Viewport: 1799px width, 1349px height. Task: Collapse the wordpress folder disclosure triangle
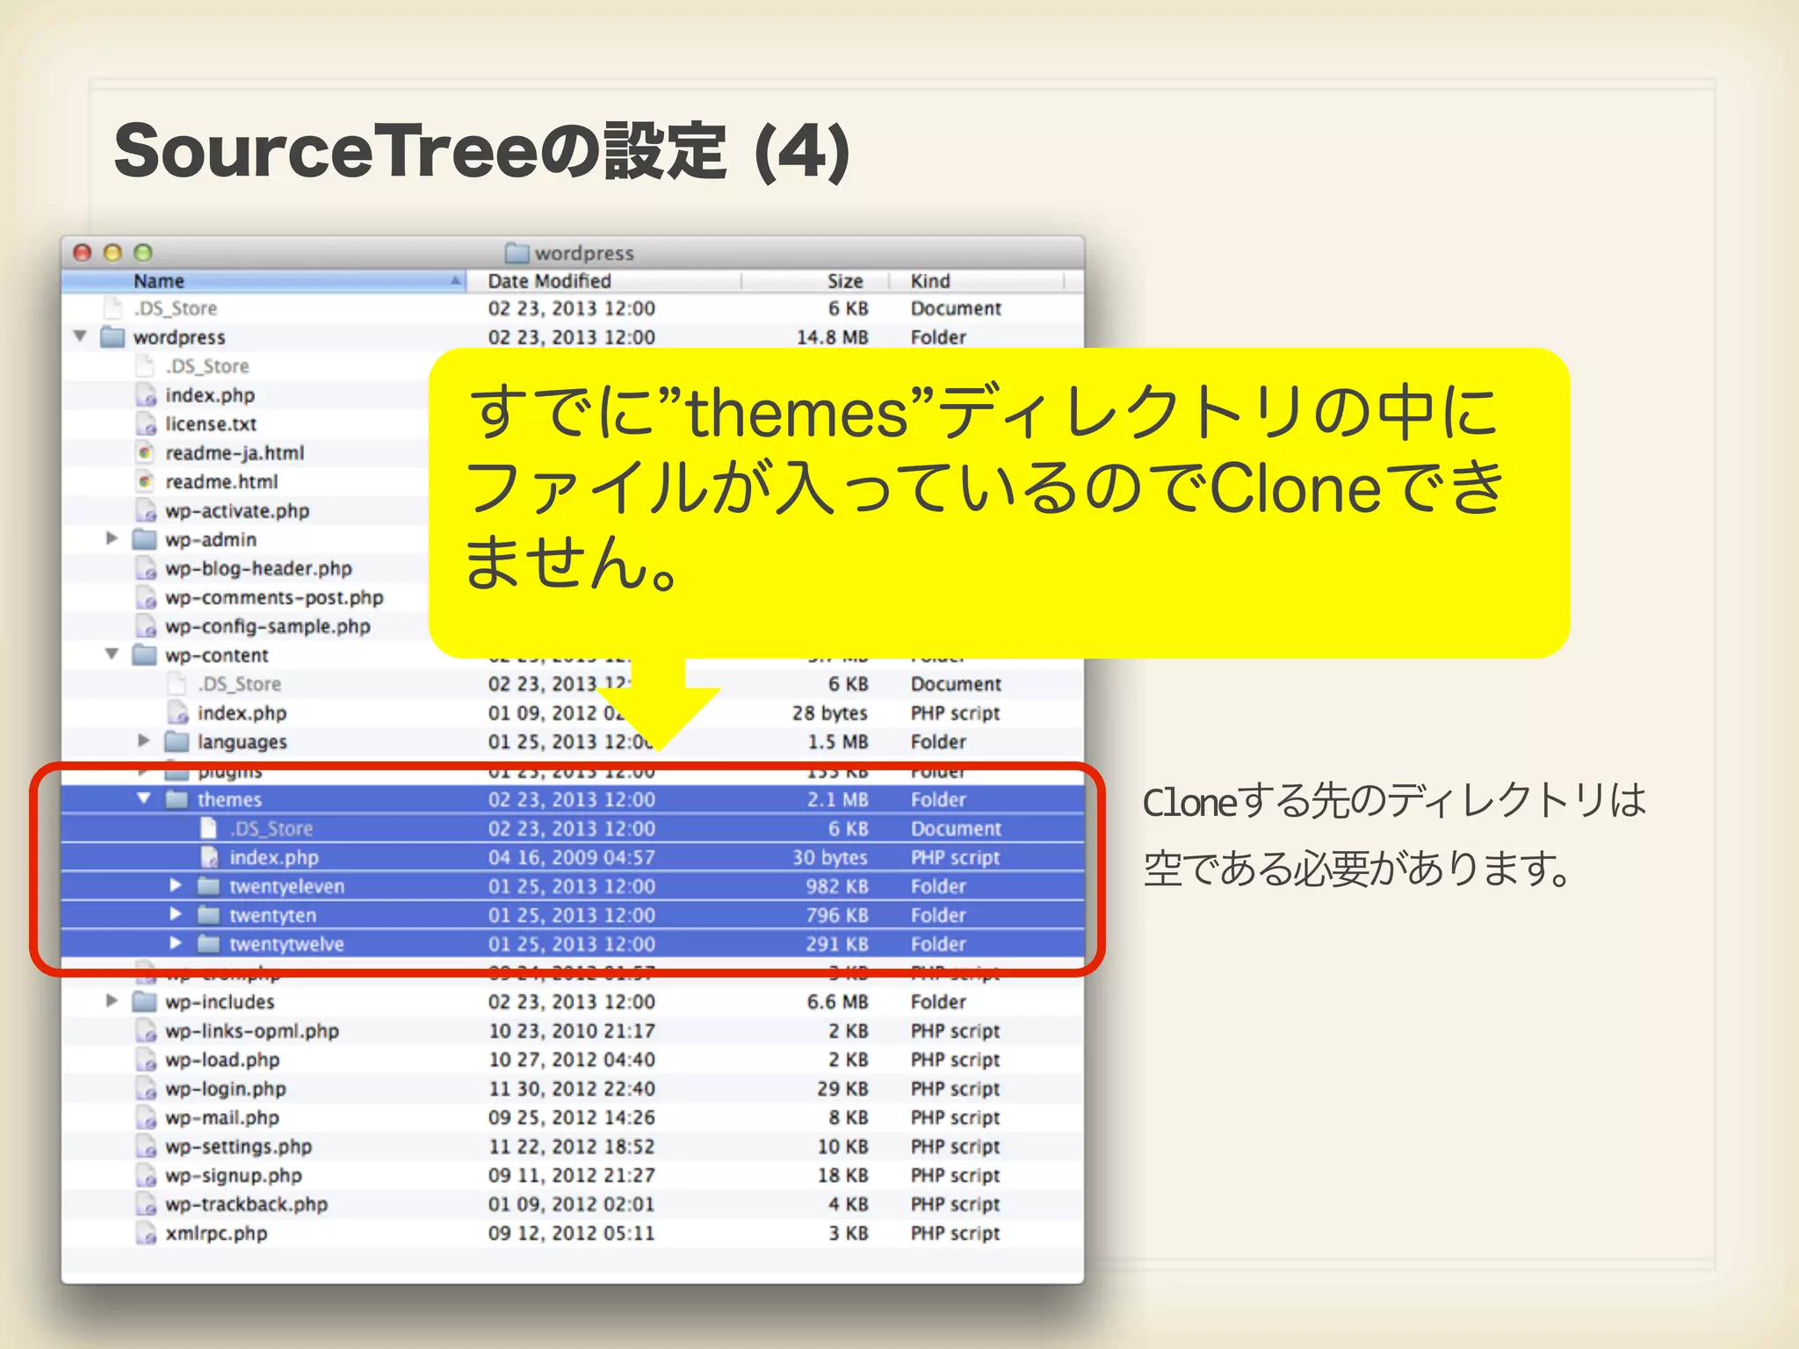(80, 336)
